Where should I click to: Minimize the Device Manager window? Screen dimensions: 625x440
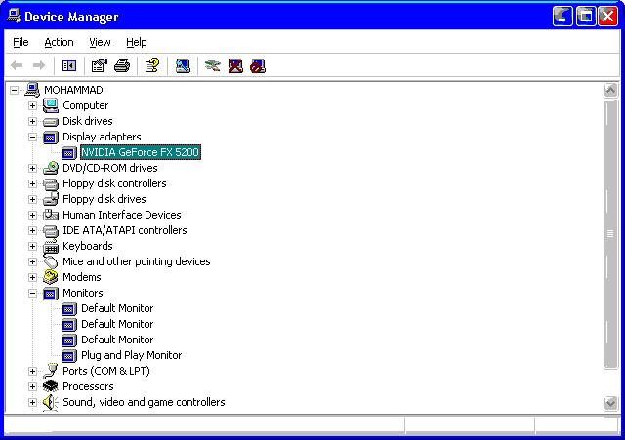pos(562,17)
